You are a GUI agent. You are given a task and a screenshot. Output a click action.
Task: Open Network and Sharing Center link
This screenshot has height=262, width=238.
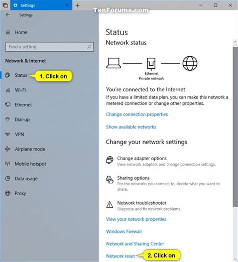tap(135, 244)
